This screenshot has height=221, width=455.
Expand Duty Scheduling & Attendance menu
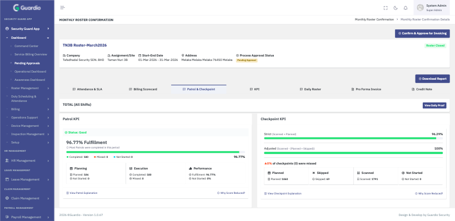tap(48, 99)
